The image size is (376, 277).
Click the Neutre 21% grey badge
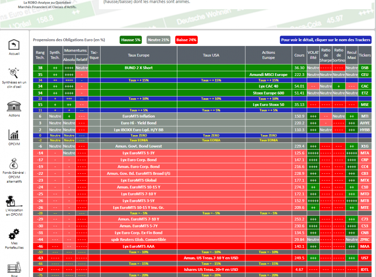[158, 40]
